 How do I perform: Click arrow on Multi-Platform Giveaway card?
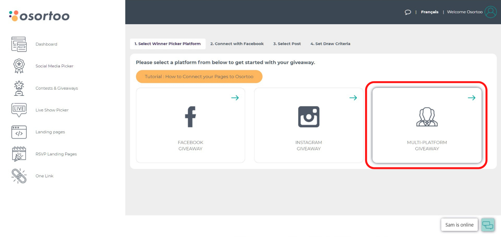pos(472,98)
